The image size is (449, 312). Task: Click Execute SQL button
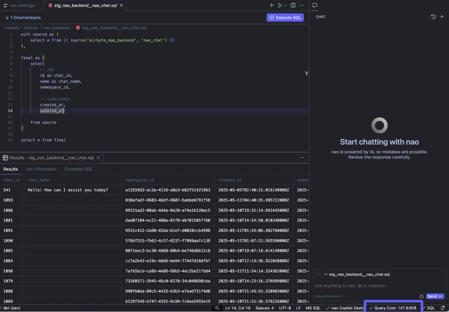coord(285,17)
